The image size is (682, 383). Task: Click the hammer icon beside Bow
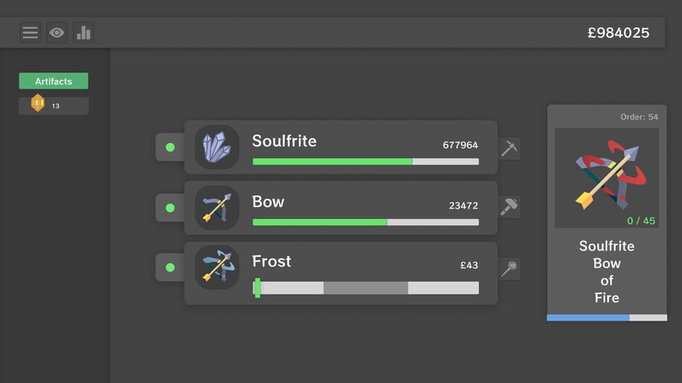tap(509, 208)
